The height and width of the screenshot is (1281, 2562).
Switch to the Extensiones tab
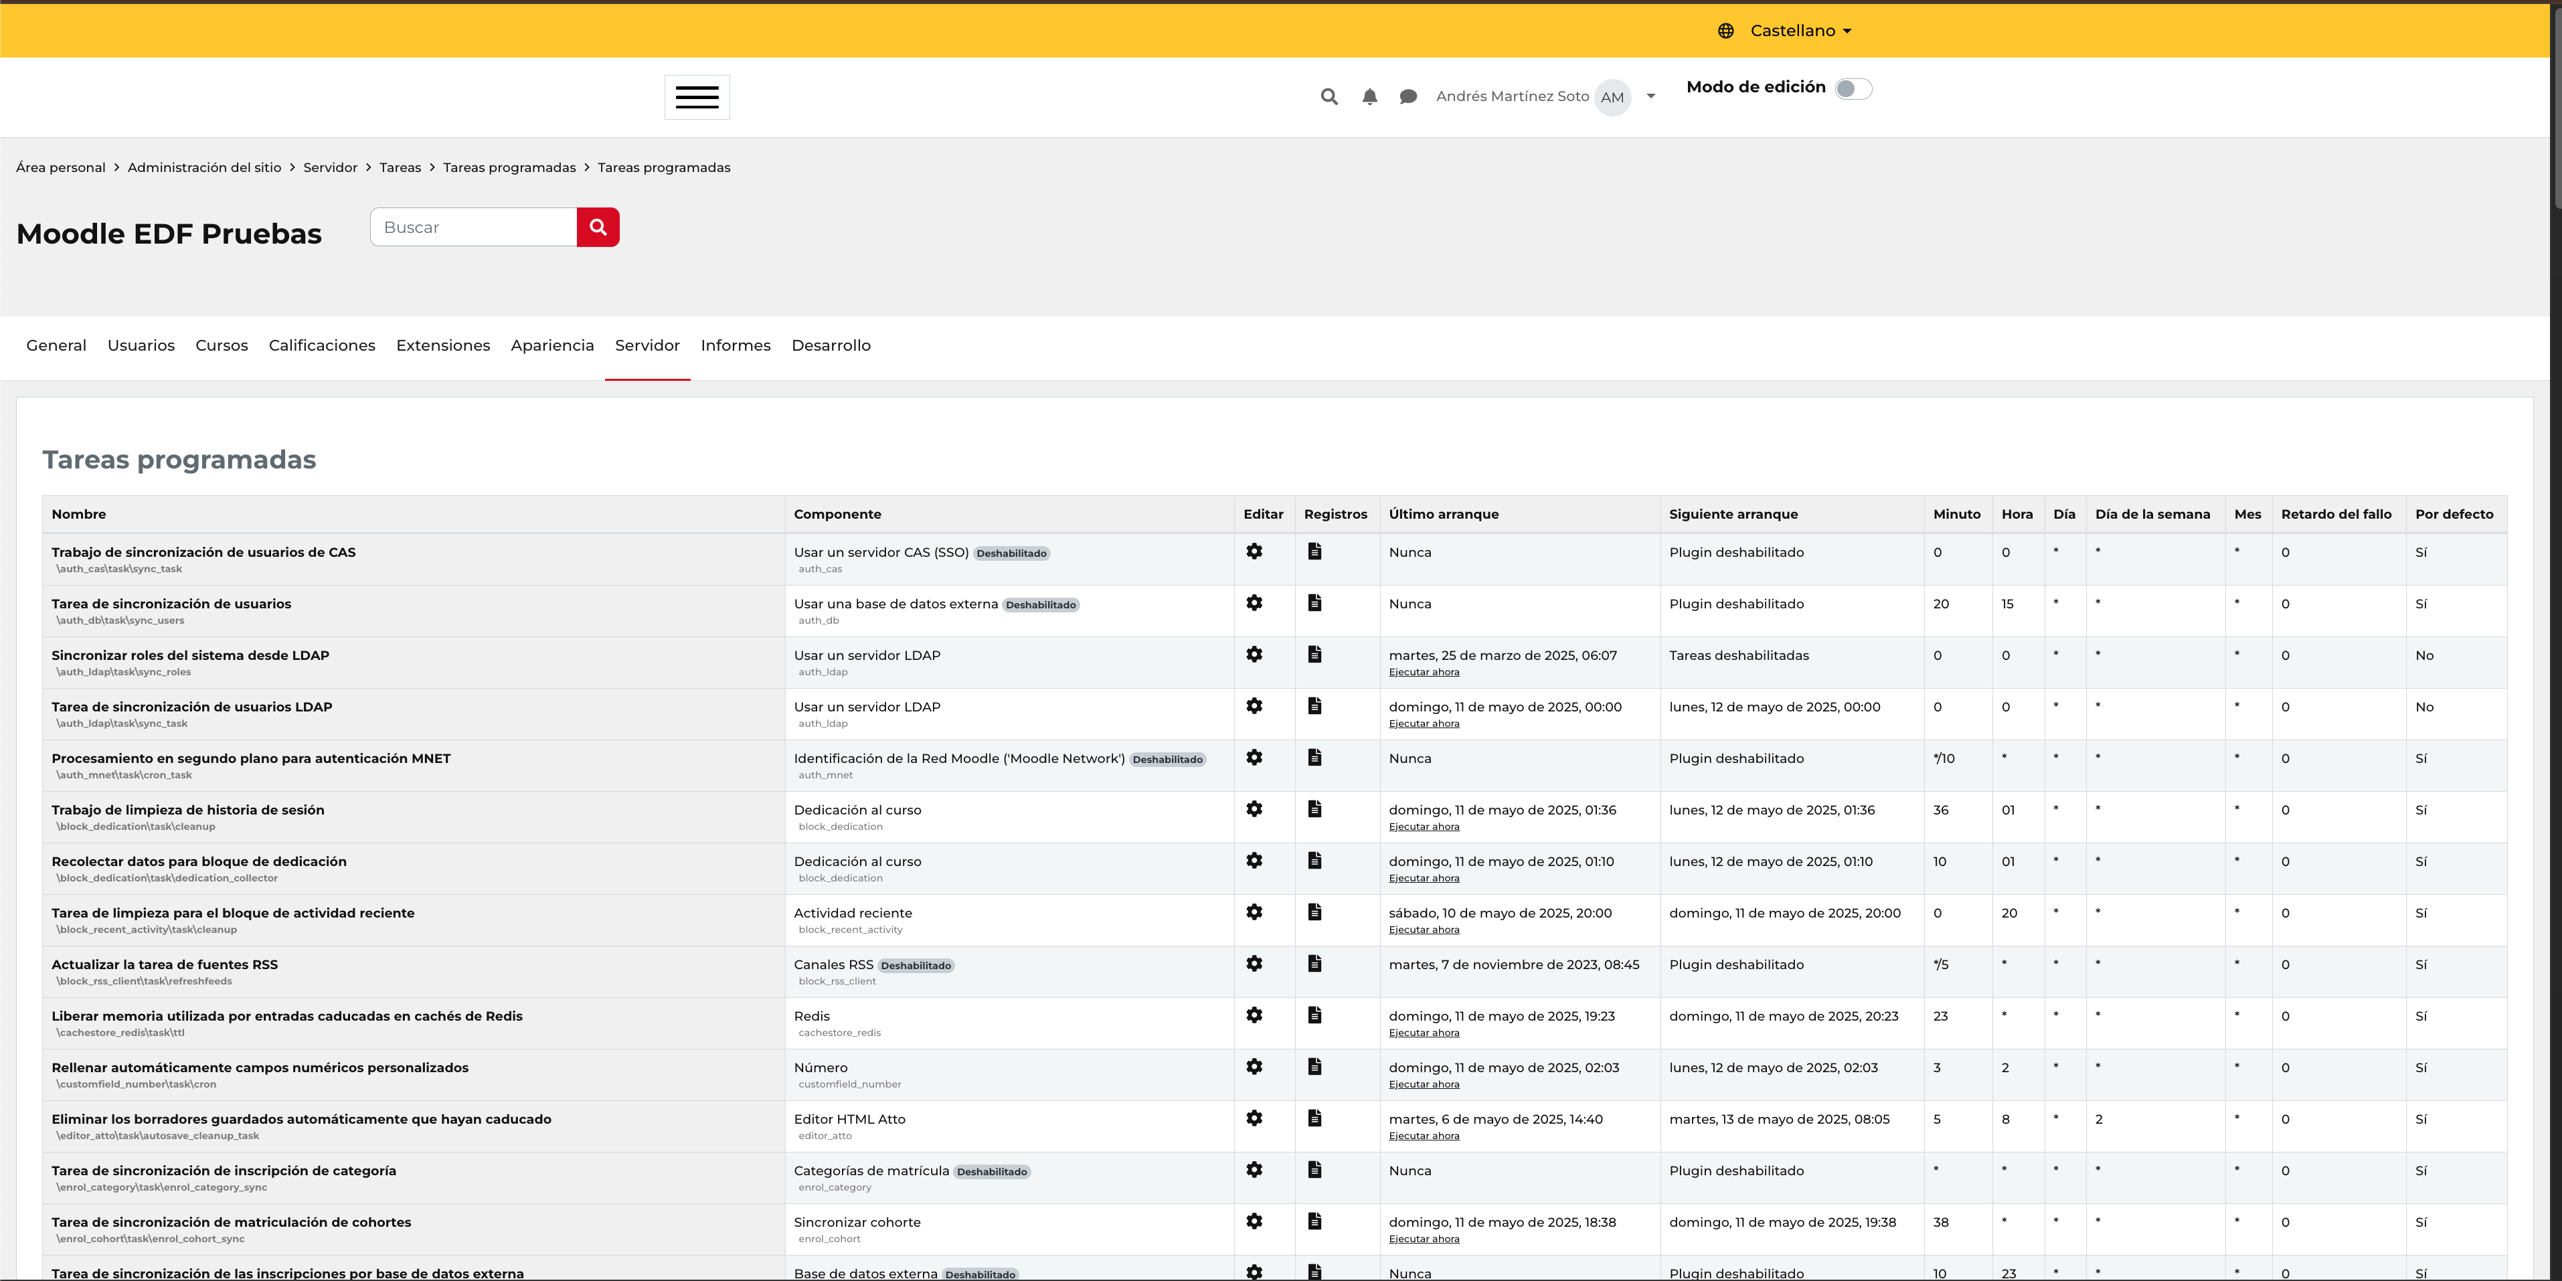click(442, 345)
